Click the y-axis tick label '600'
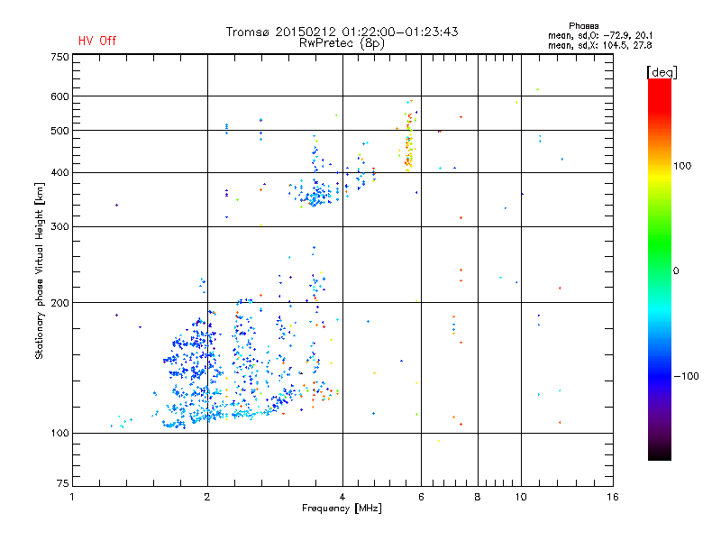The image size is (721, 541). click(x=60, y=96)
